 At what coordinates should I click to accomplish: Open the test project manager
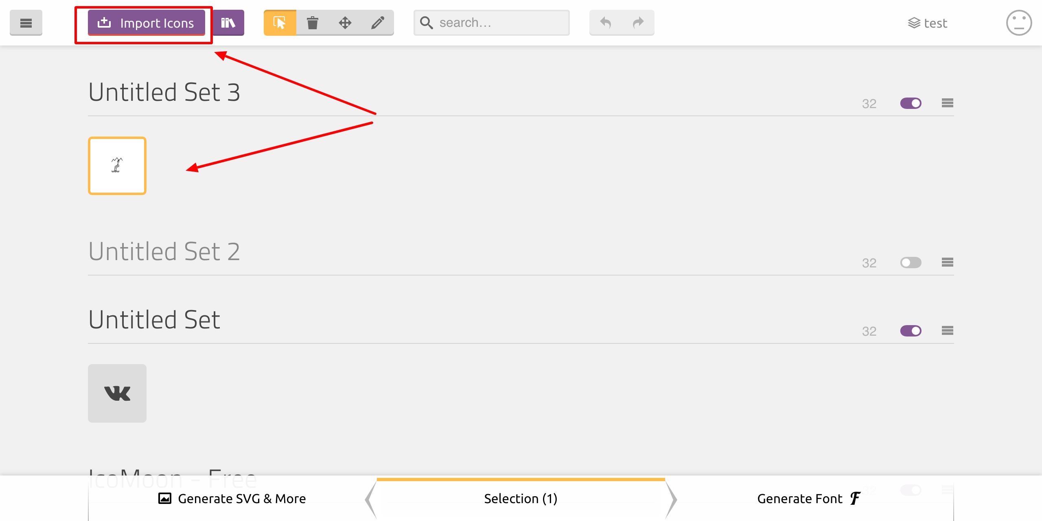tap(928, 23)
